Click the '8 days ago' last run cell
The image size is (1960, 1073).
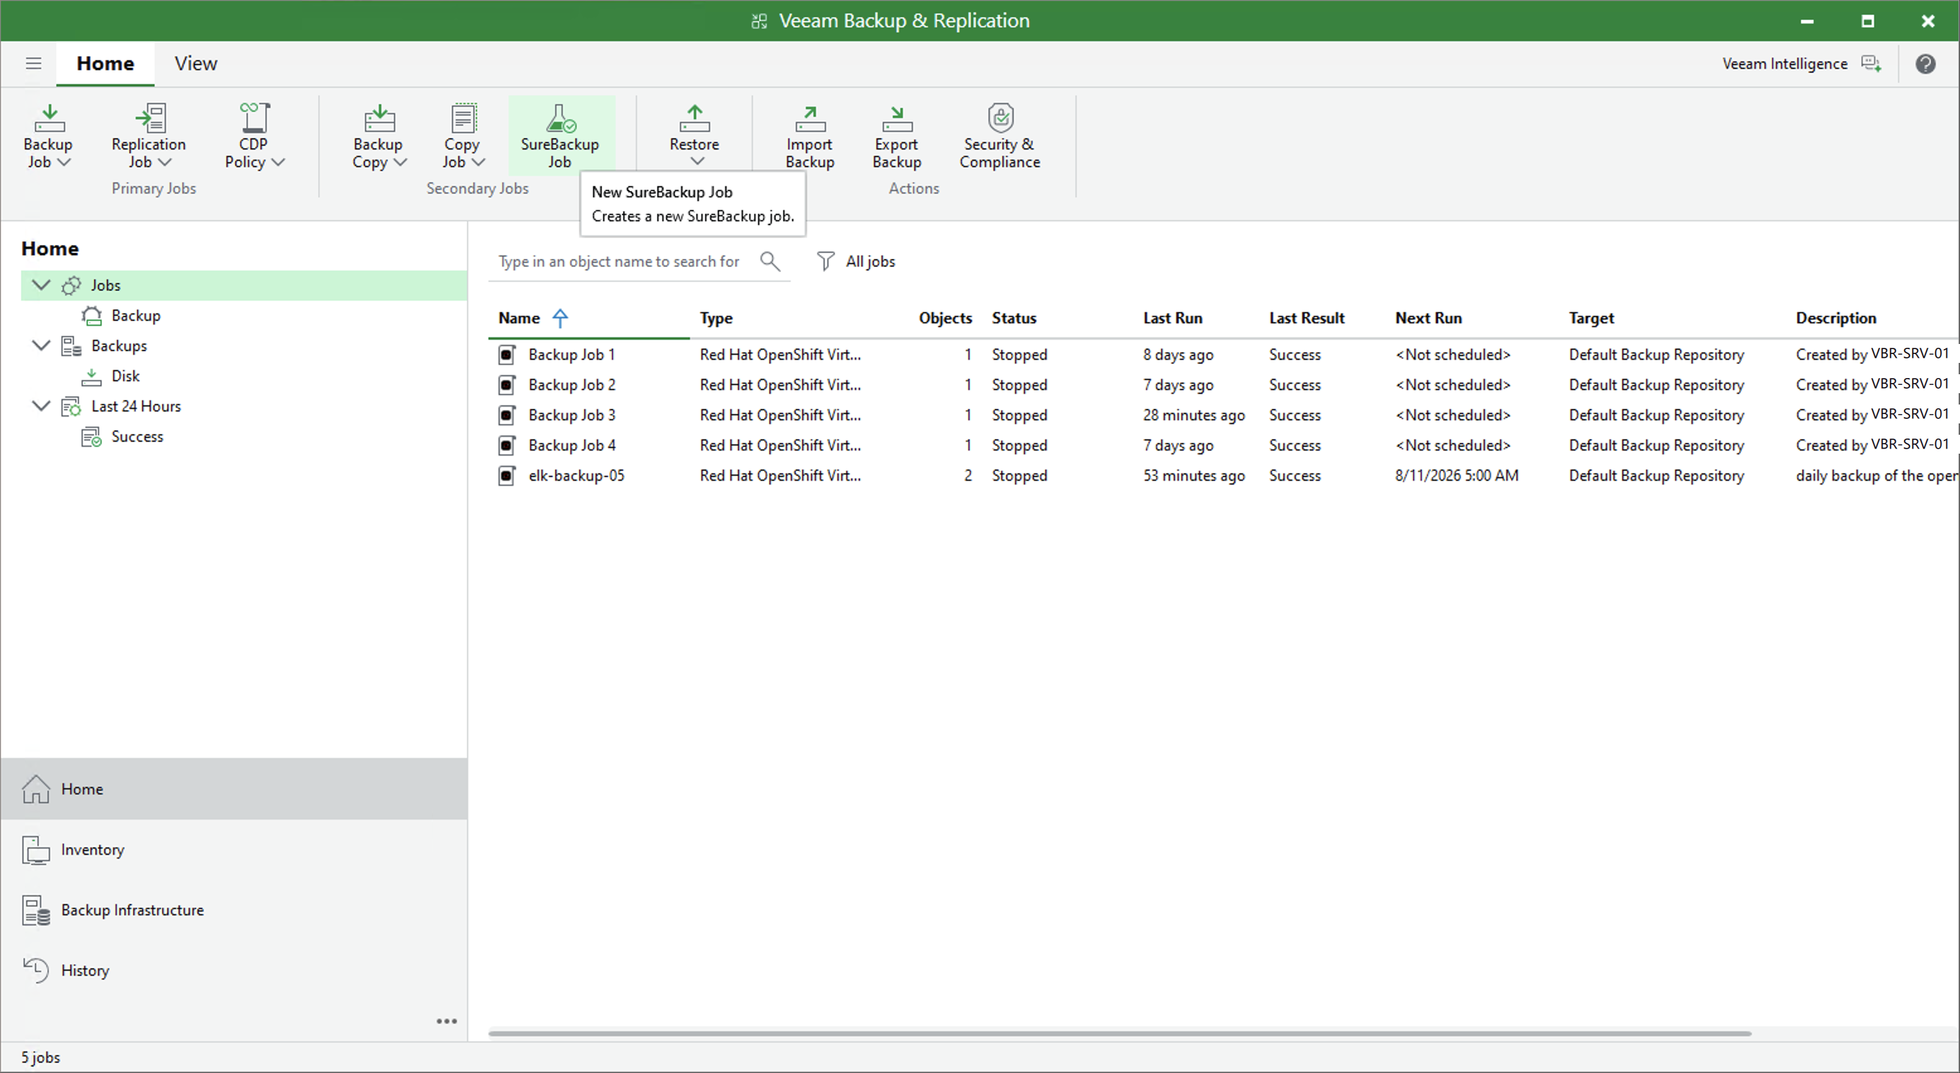pos(1178,355)
